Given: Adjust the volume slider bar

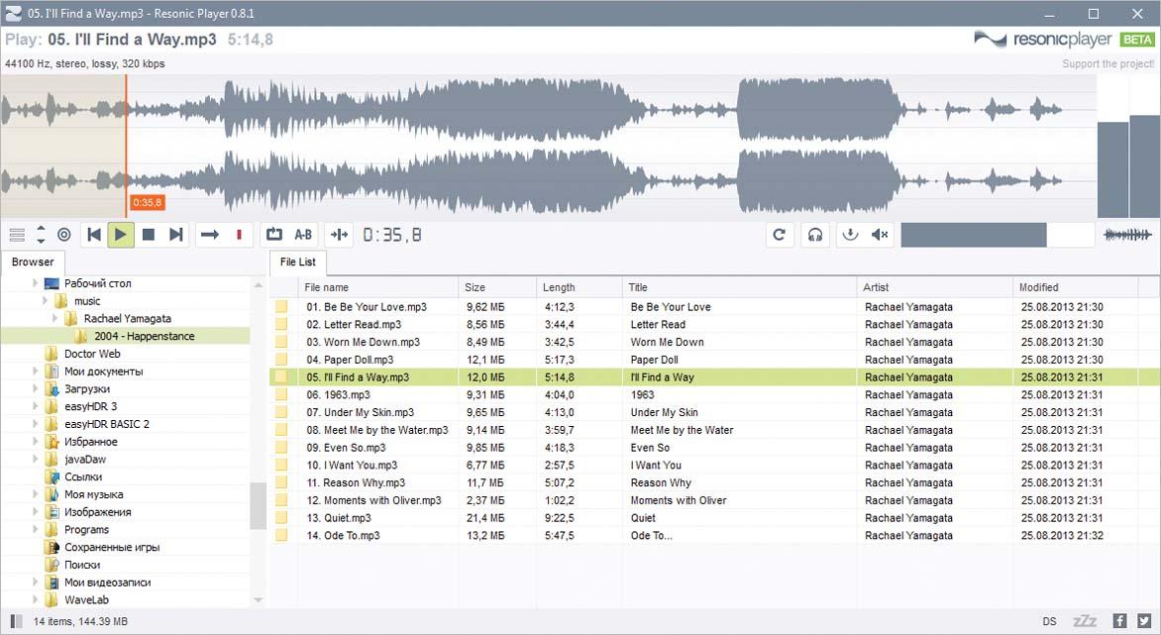Looking at the screenshot, I should click(x=997, y=235).
